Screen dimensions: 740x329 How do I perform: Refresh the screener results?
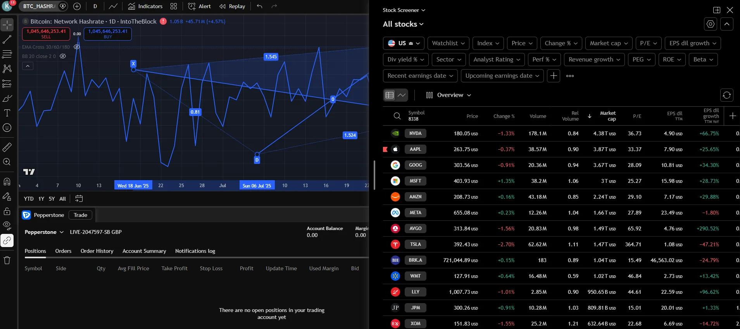727,95
